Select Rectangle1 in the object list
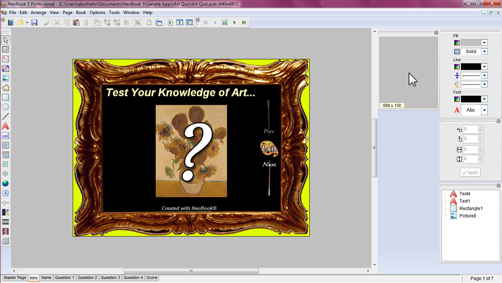Image resolution: width=502 pixels, height=283 pixels. pyautogui.click(x=471, y=209)
